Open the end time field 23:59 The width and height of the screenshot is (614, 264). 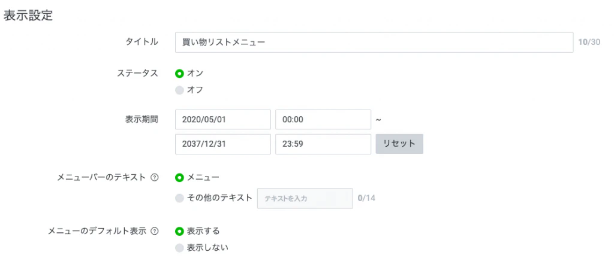pyautogui.click(x=323, y=144)
